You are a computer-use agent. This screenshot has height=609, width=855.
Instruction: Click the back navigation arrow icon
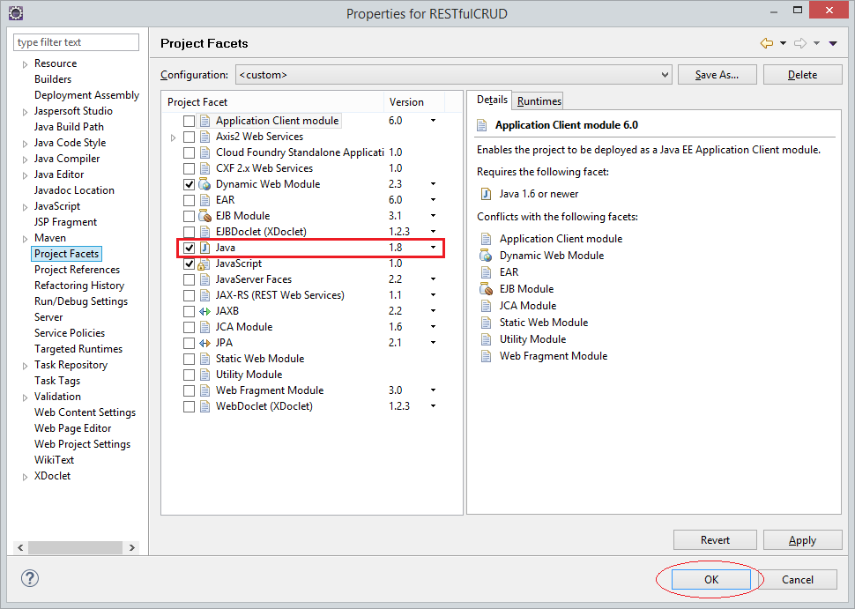pos(767,43)
